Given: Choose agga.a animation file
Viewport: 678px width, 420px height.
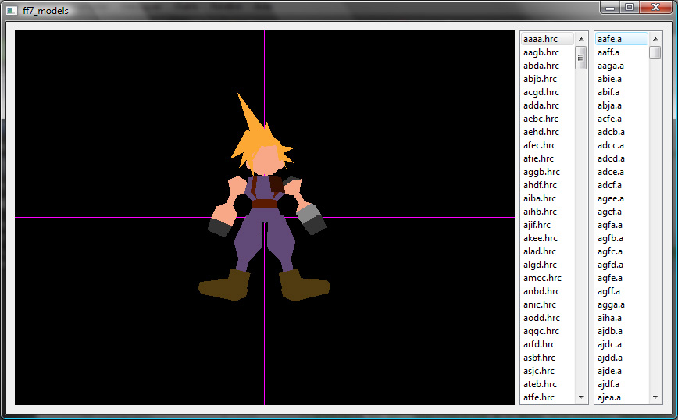Looking at the screenshot, I should coord(622,304).
